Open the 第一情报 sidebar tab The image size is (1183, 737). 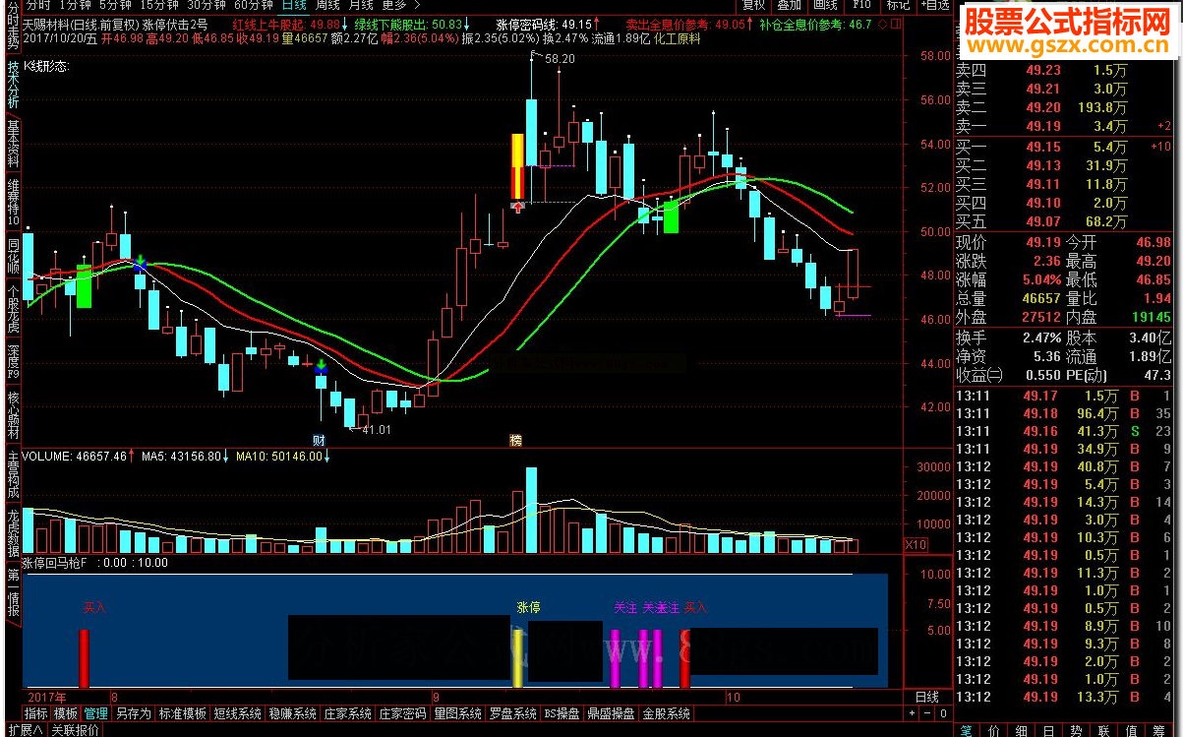[x=12, y=592]
